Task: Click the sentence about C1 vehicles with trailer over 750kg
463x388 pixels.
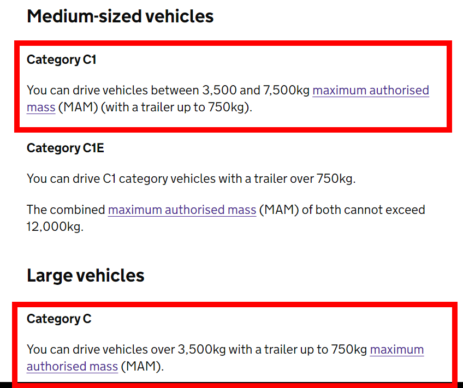Action: [x=191, y=178]
